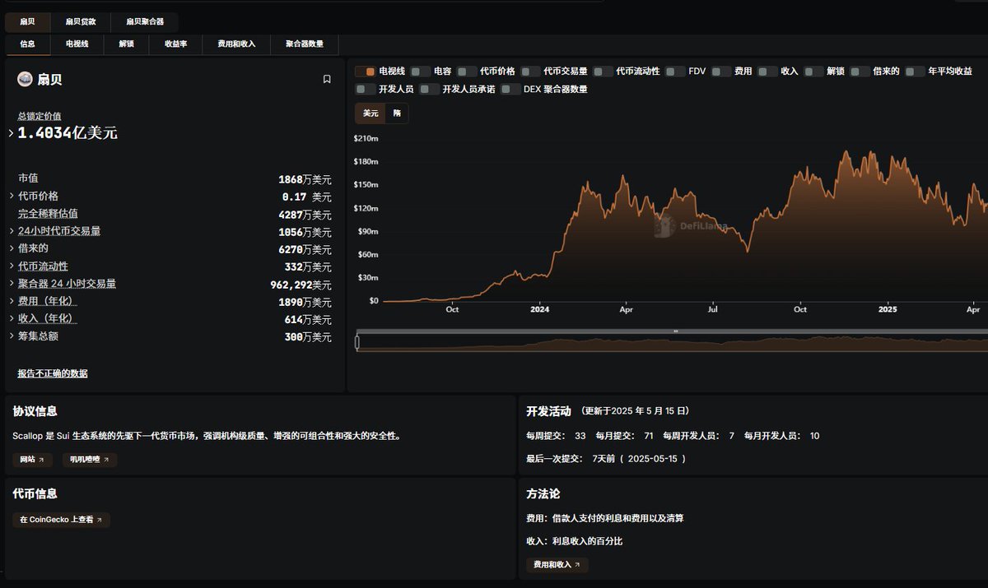This screenshot has height=588, width=988.
Task: Enable 开发人员承诺 chart toggle
Action: click(x=429, y=89)
